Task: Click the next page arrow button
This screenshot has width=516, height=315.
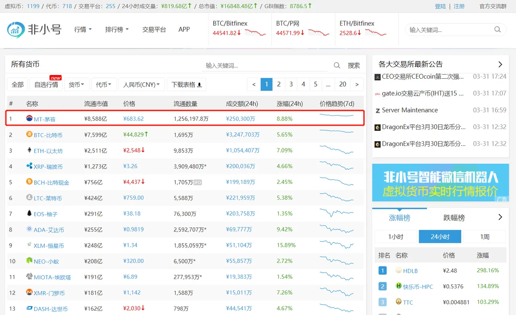Action: click(x=357, y=84)
